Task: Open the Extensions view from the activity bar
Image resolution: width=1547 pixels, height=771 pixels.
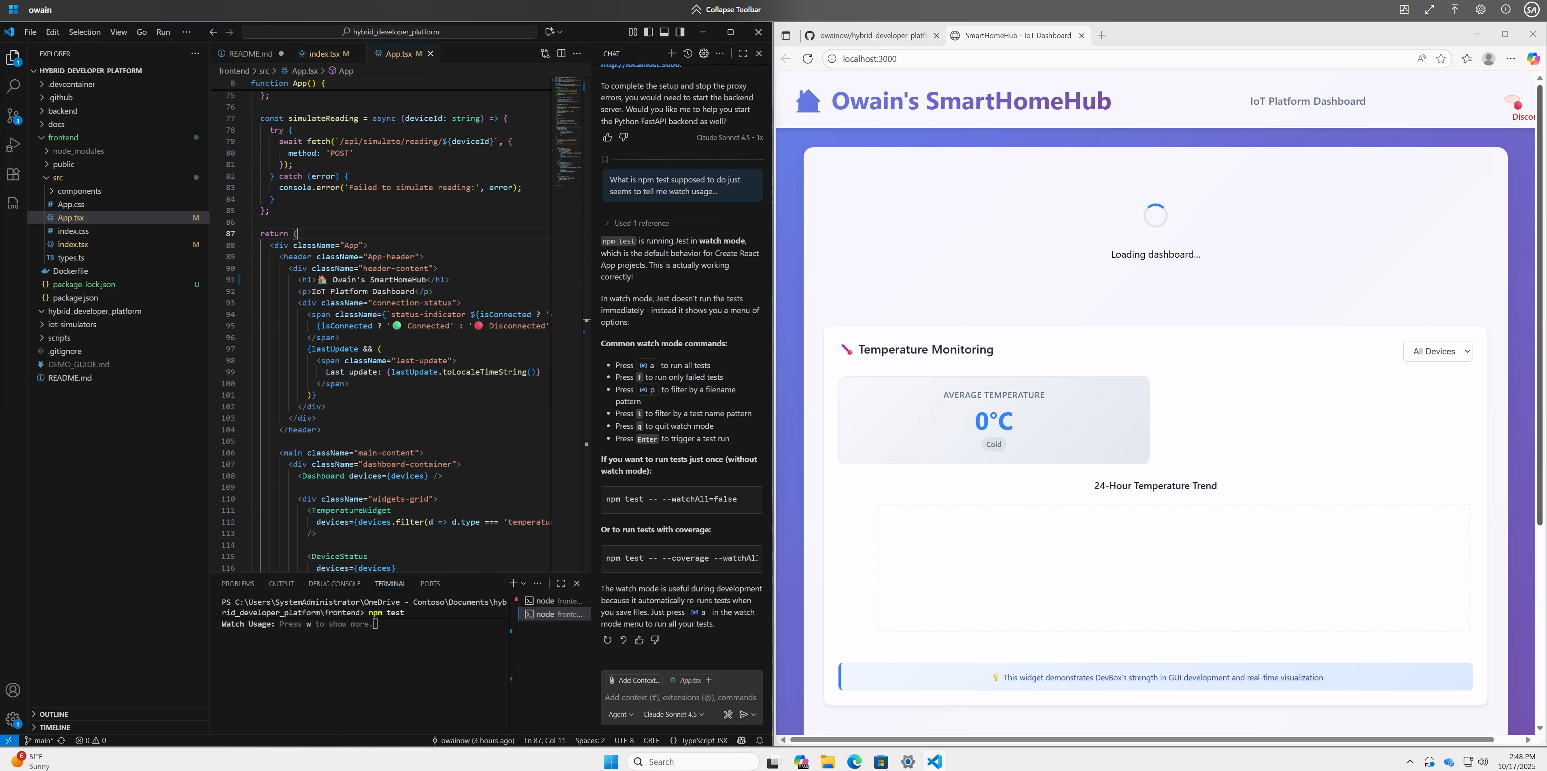Action: point(13,174)
